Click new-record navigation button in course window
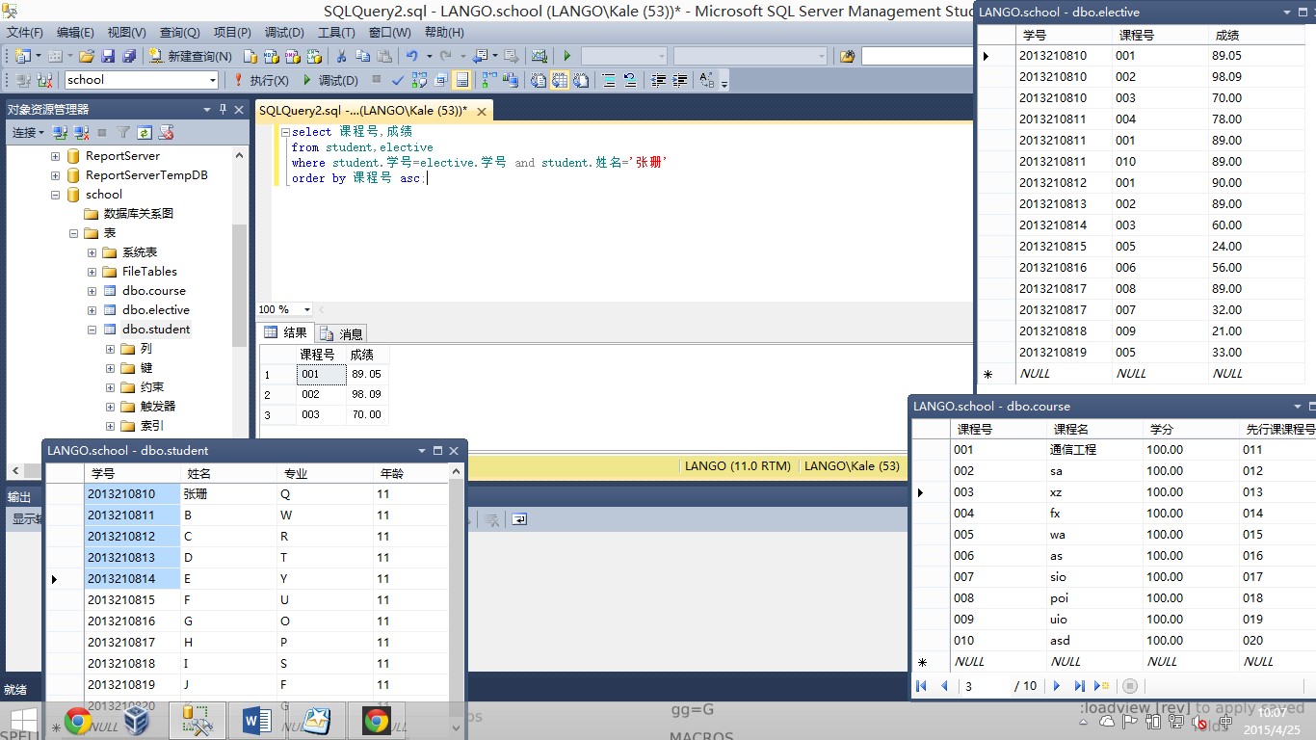1316x740 pixels. click(1103, 686)
